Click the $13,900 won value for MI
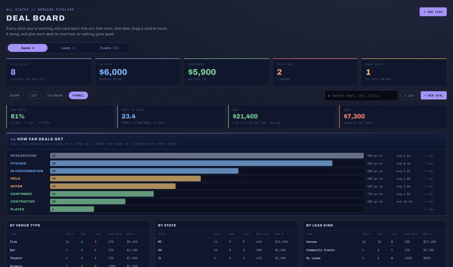The width and height of the screenshot is (453, 267). (281, 242)
